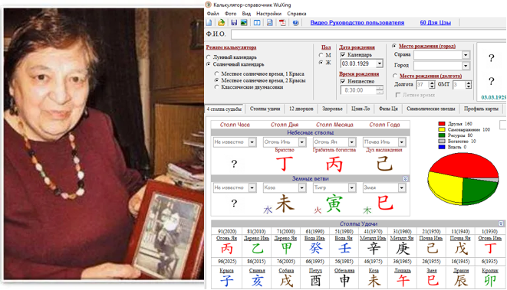Select the Солнечный календарь radio button
This screenshot has width=507, height=290.
pyautogui.click(x=209, y=64)
